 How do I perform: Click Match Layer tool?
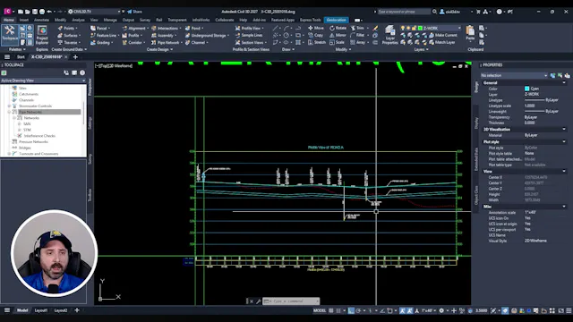(x=441, y=42)
